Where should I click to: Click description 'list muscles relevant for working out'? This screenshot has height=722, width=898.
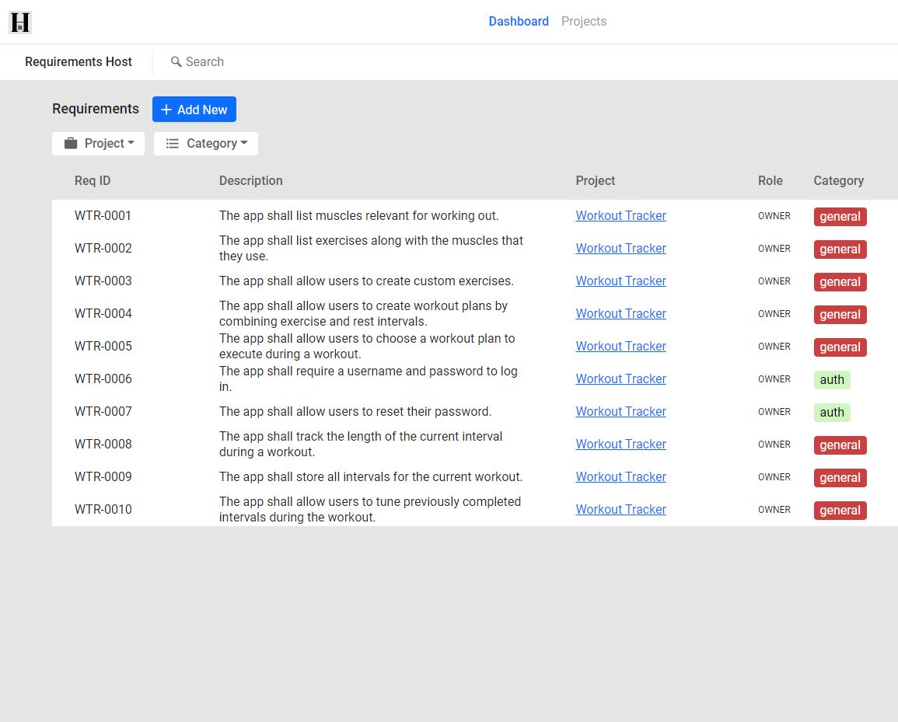(359, 215)
